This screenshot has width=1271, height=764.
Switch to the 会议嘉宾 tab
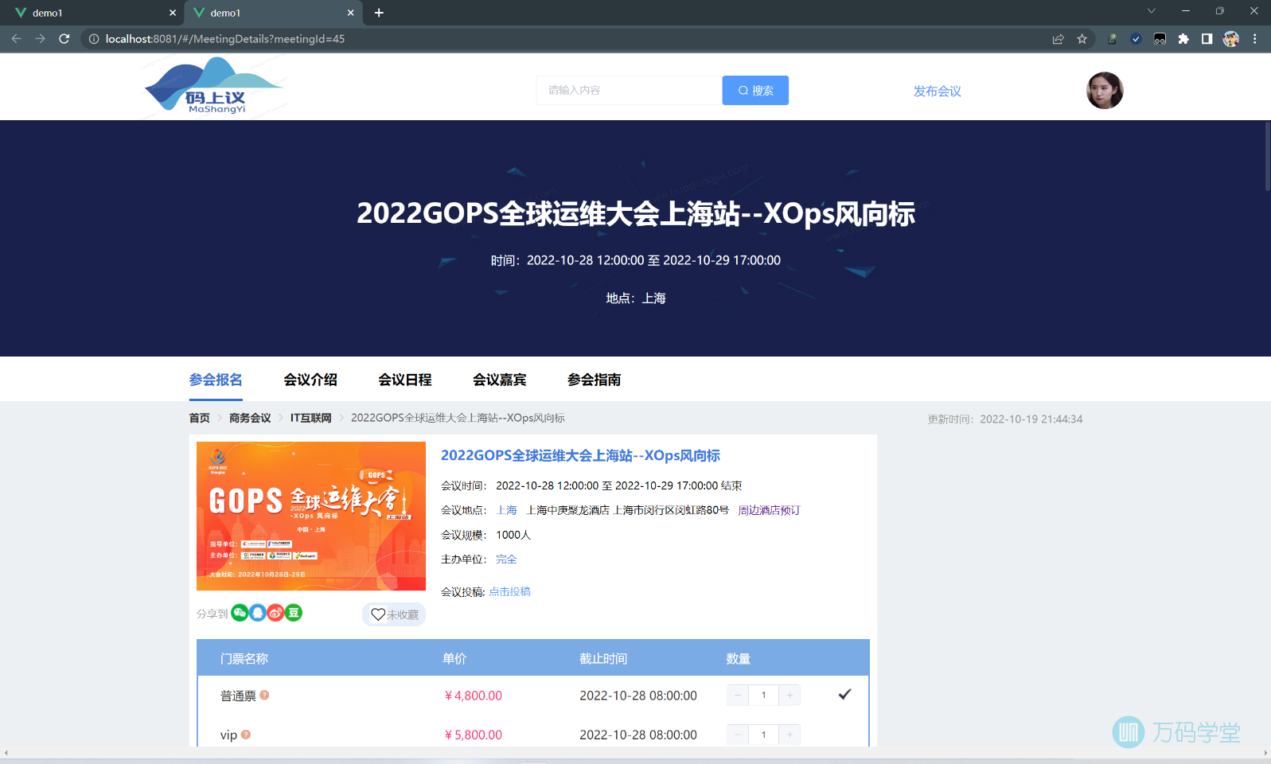click(x=500, y=380)
